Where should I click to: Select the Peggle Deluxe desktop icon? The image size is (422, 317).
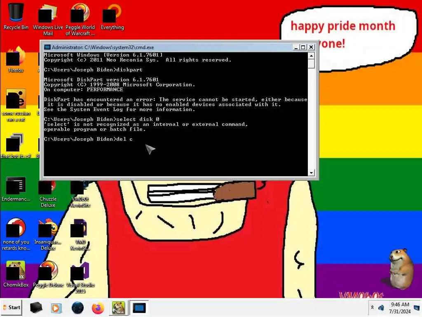pos(48,274)
